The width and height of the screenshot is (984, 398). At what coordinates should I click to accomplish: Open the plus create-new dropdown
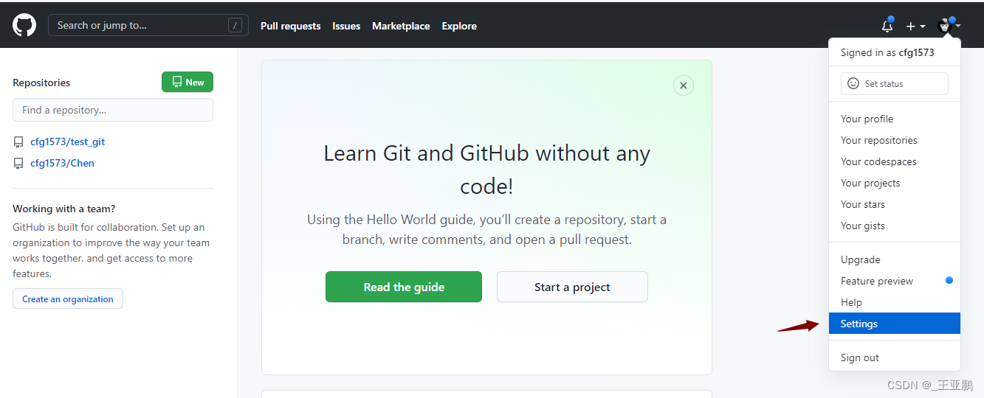[x=915, y=26]
